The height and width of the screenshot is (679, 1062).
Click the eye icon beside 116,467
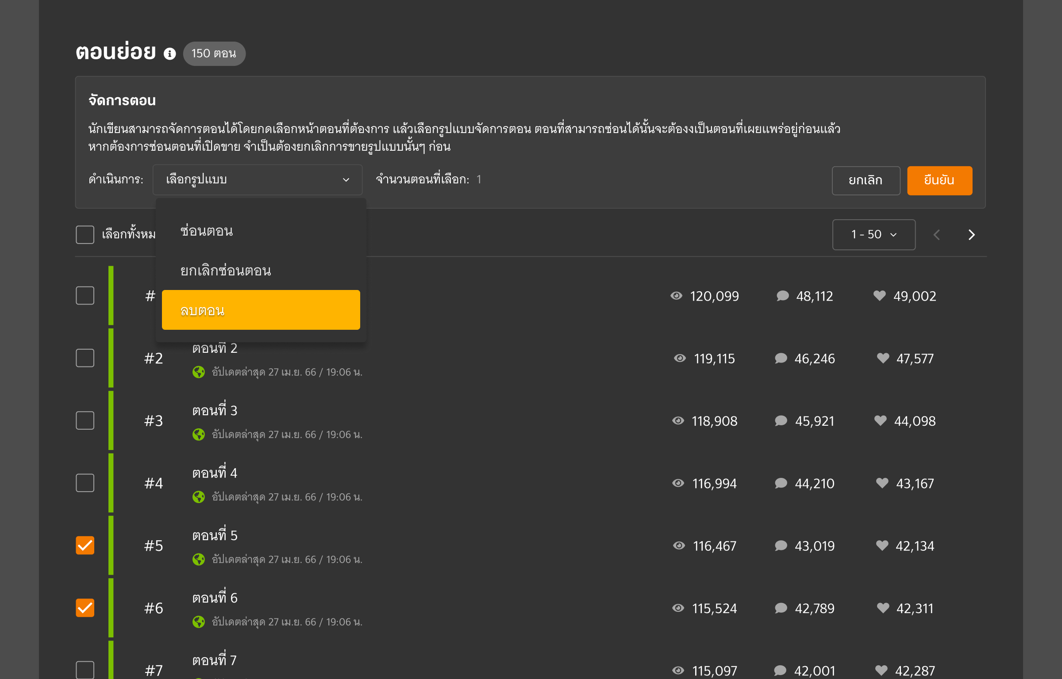(679, 545)
